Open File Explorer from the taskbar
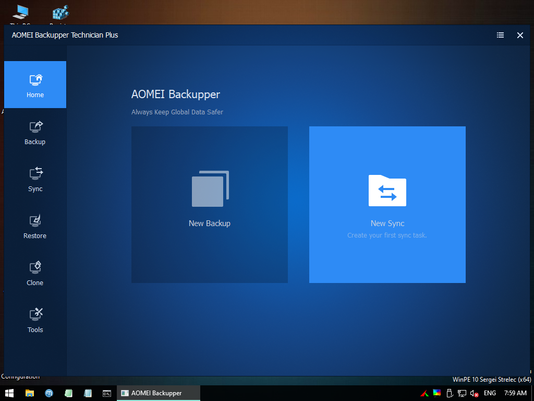 (x=30, y=393)
